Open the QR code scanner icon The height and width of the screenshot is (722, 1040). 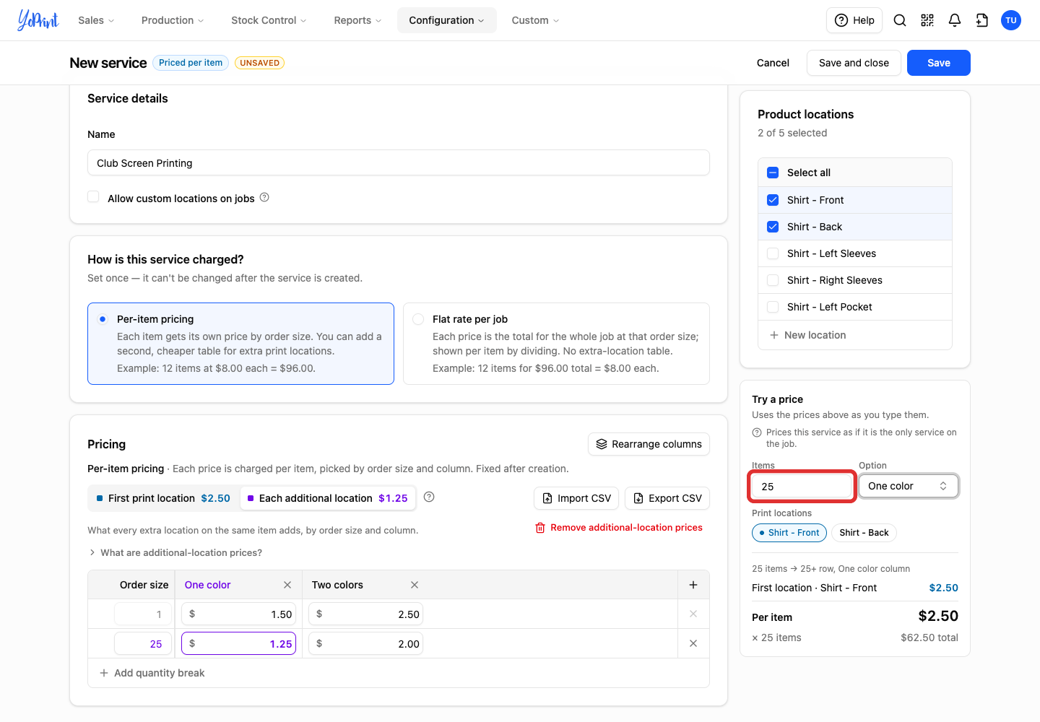(927, 20)
